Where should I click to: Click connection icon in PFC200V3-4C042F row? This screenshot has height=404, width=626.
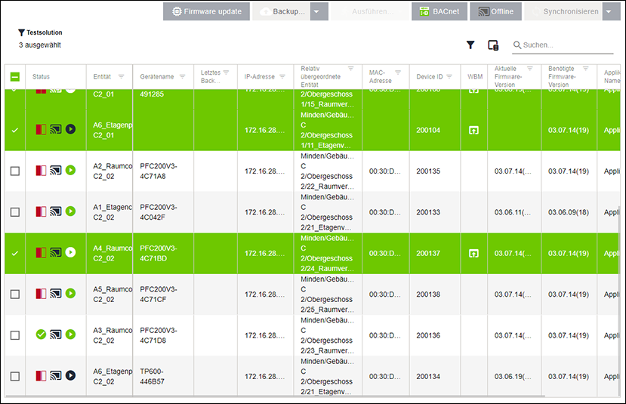[56, 211]
